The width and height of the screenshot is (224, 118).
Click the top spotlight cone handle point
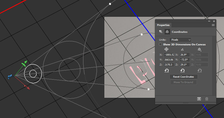tap(110, 4)
